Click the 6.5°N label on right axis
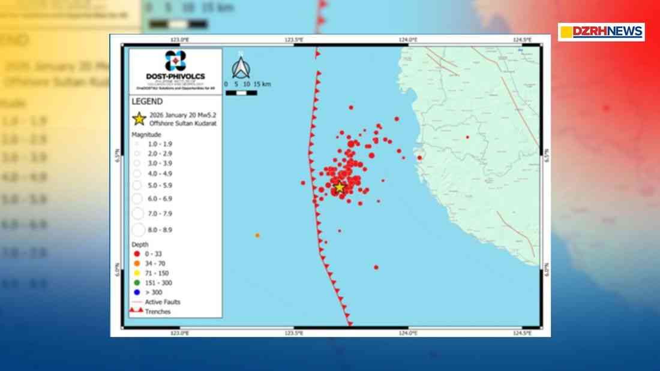660x371 pixels. [547, 156]
